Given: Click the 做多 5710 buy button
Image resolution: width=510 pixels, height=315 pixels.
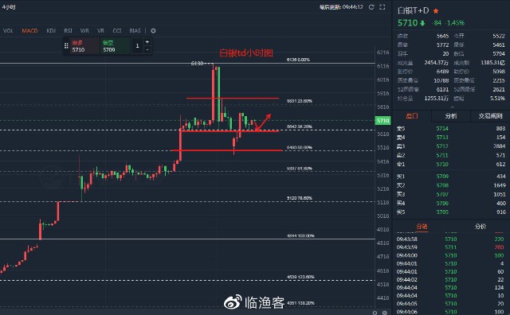Looking at the screenshot, I should 85,46.
